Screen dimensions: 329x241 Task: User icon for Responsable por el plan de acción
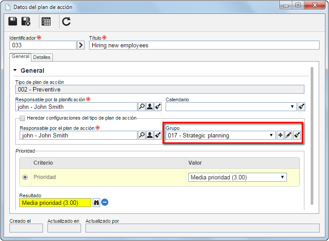click(150, 135)
